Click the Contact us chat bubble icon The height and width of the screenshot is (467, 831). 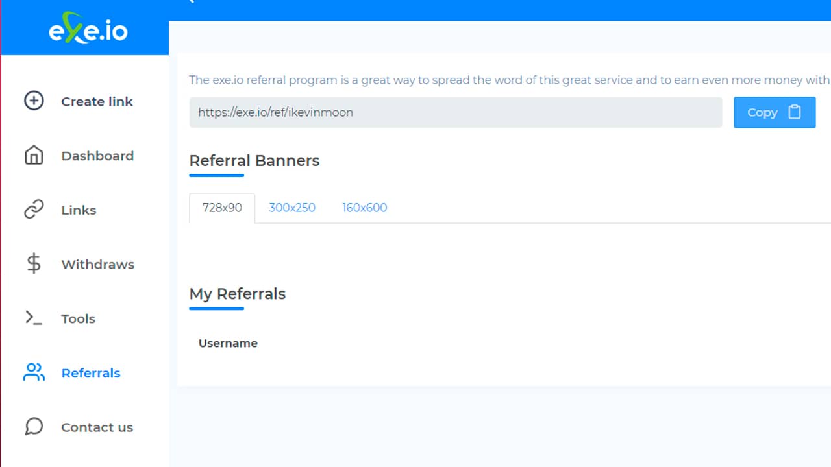(x=34, y=427)
